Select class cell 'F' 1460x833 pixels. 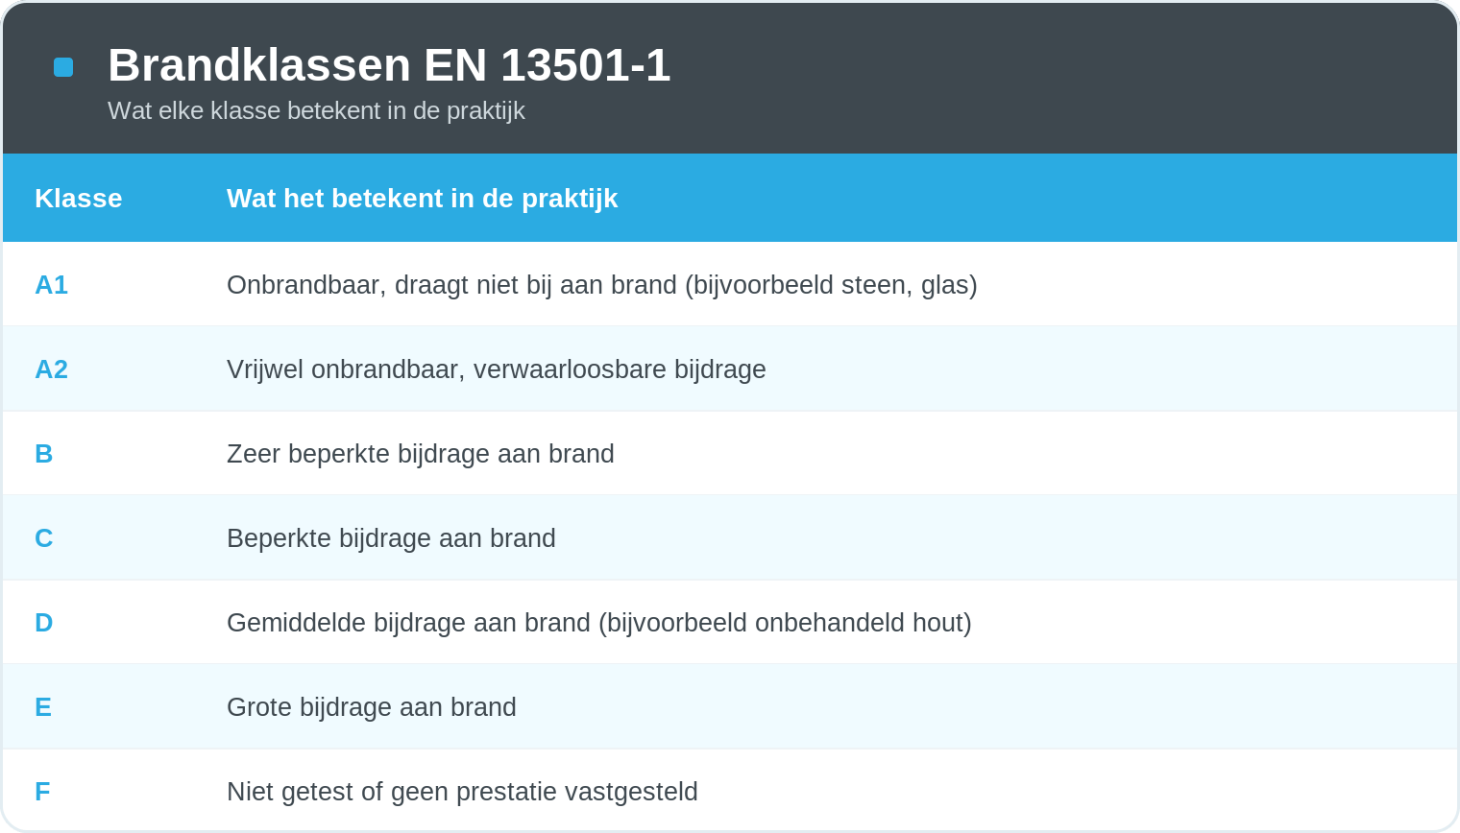pyautogui.click(x=42, y=792)
